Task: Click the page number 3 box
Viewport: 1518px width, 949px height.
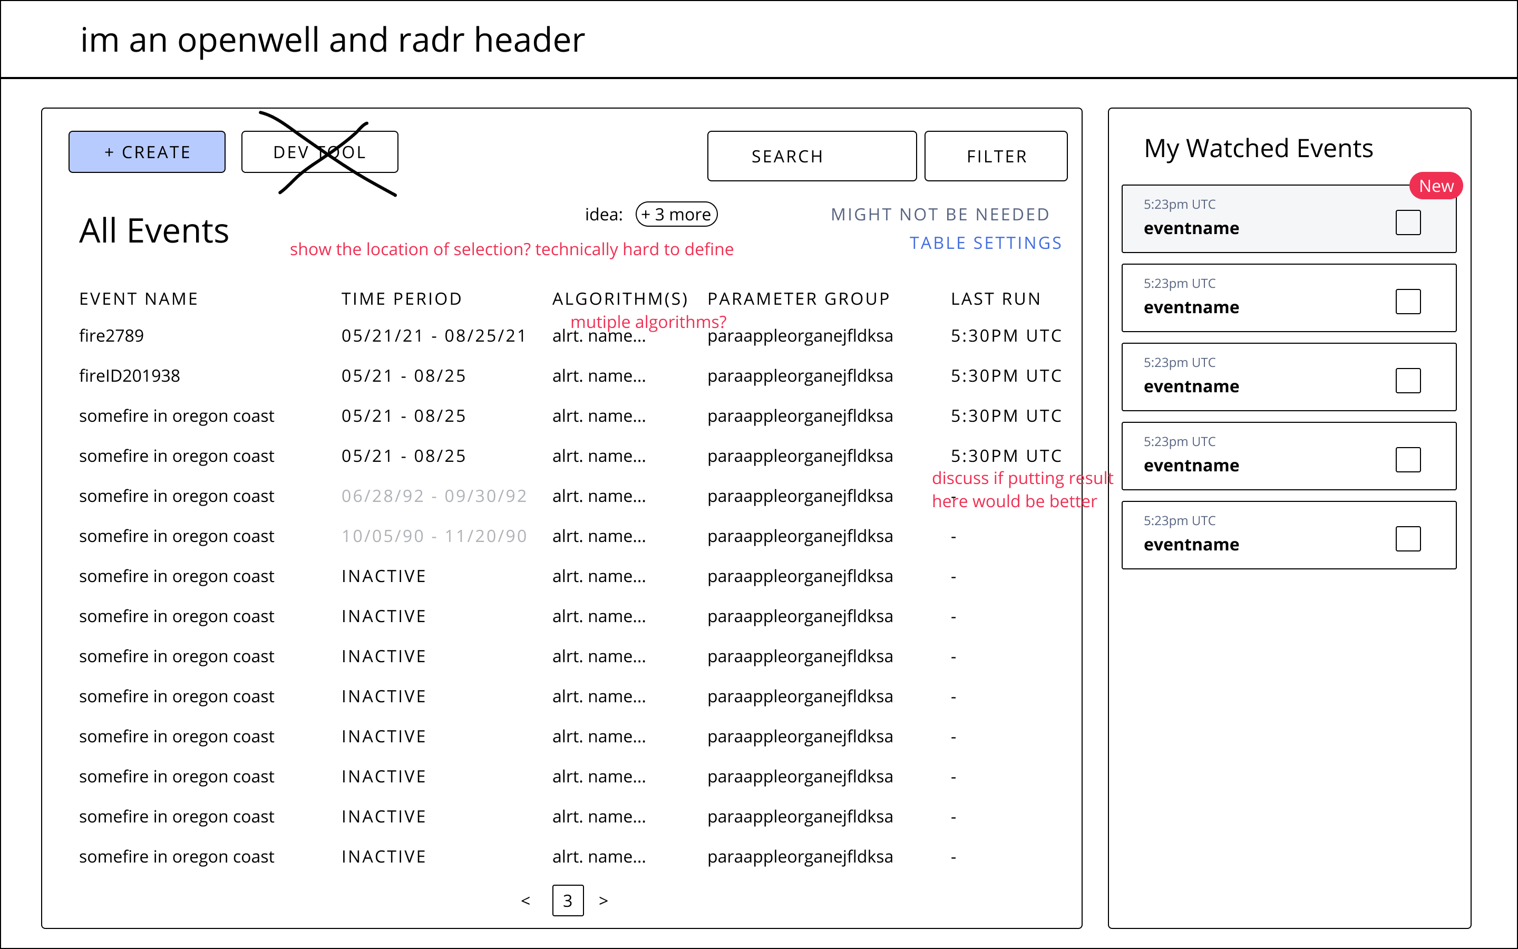Action: coord(568,900)
